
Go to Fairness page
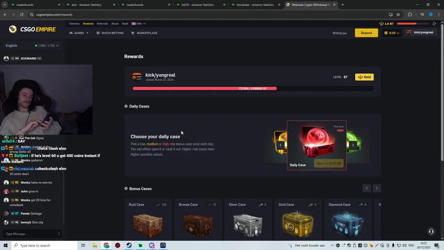pyautogui.click(x=74, y=24)
